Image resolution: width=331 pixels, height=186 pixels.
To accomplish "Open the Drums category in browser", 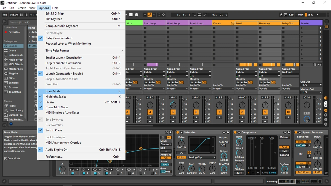I will pos(13,50).
